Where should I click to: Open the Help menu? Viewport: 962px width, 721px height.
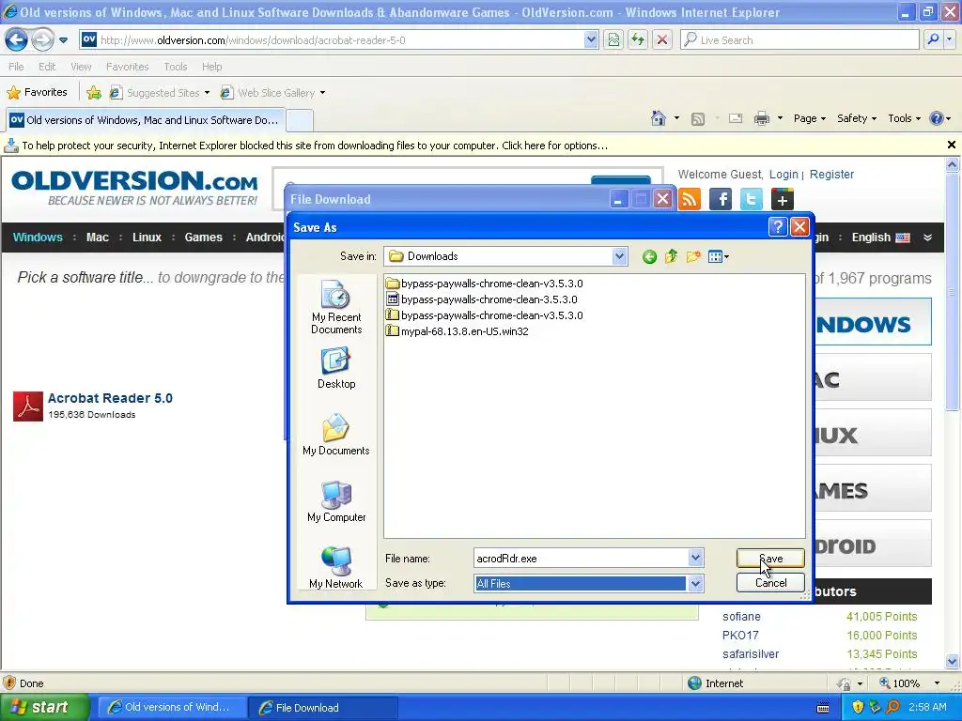[x=211, y=67]
